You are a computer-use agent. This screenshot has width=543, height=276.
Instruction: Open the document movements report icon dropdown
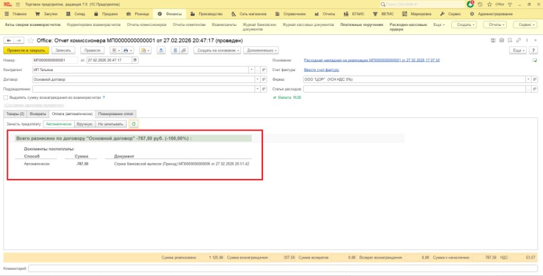point(116,51)
